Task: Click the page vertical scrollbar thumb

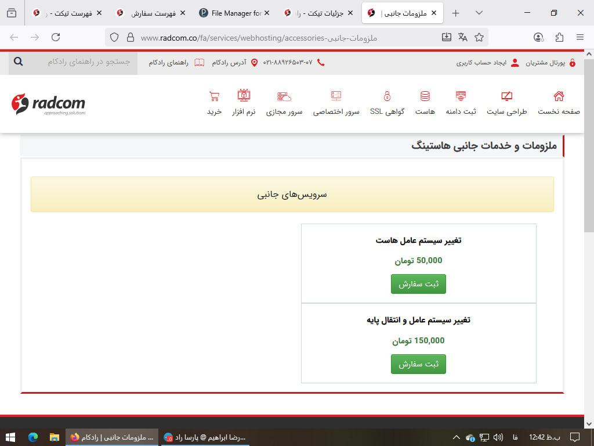Action: coord(589,145)
